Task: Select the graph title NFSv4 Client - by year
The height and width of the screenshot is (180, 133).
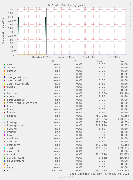Action: coord(66,5)
